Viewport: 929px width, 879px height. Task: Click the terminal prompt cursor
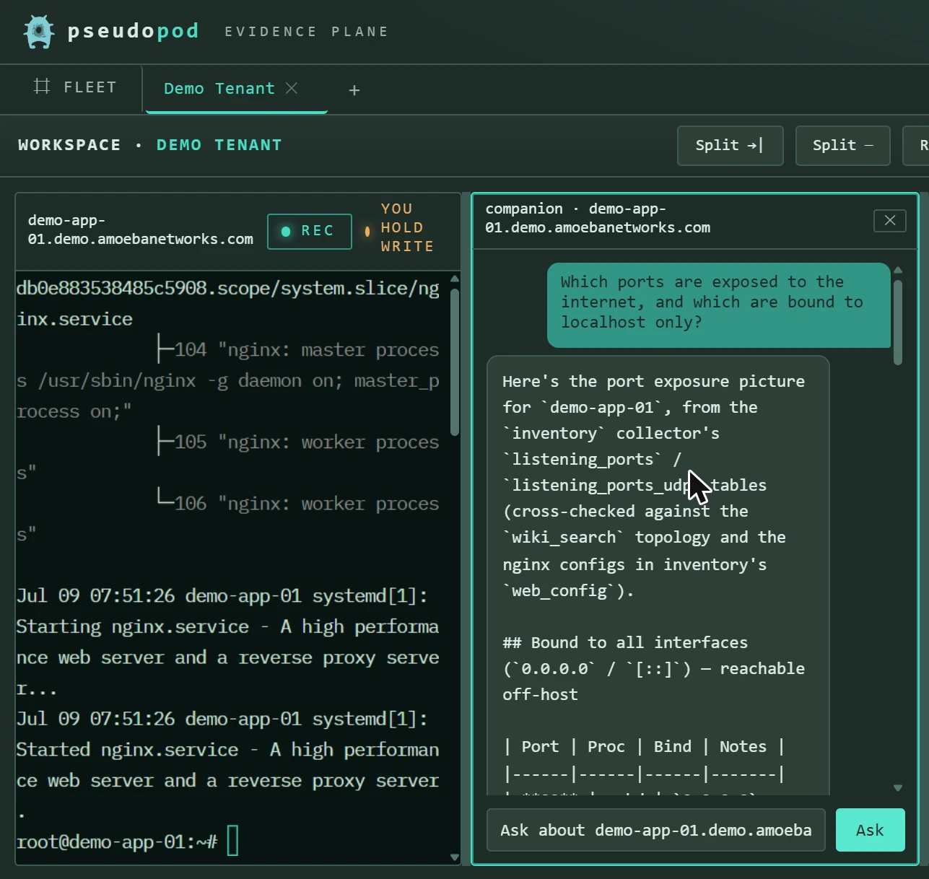coord(233,841)
